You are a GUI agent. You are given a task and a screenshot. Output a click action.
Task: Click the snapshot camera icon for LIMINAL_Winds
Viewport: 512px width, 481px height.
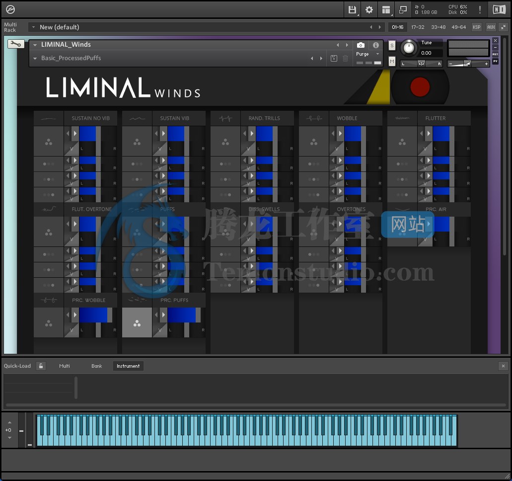360,45
